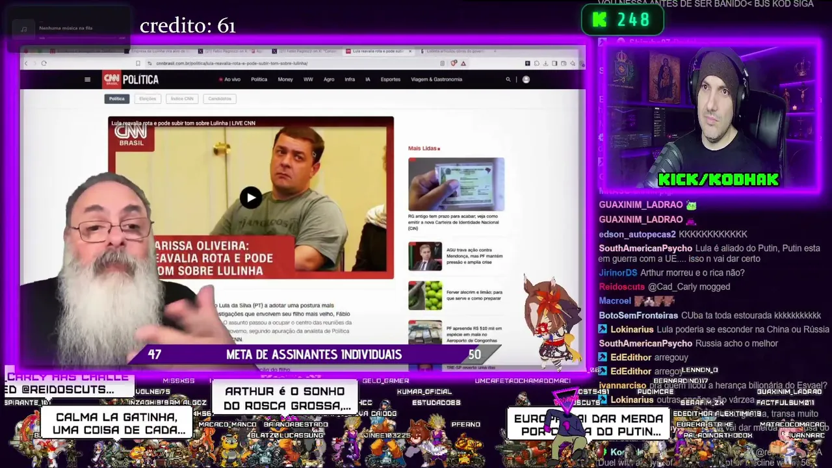Screen dimensions: 832x468
Task: Bookmark this page in the address bar
Action: coord(138,63)
